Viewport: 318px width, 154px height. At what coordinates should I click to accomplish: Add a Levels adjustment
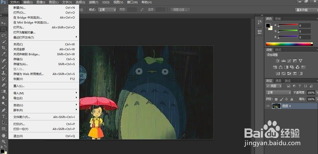(284, 61)
